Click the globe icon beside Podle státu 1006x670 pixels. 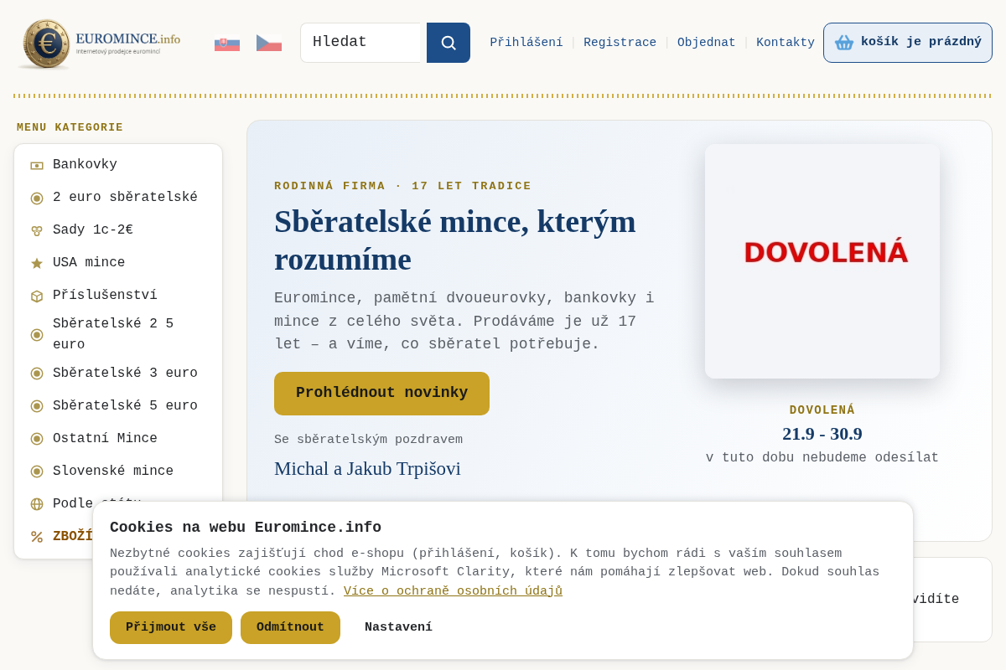37,504
